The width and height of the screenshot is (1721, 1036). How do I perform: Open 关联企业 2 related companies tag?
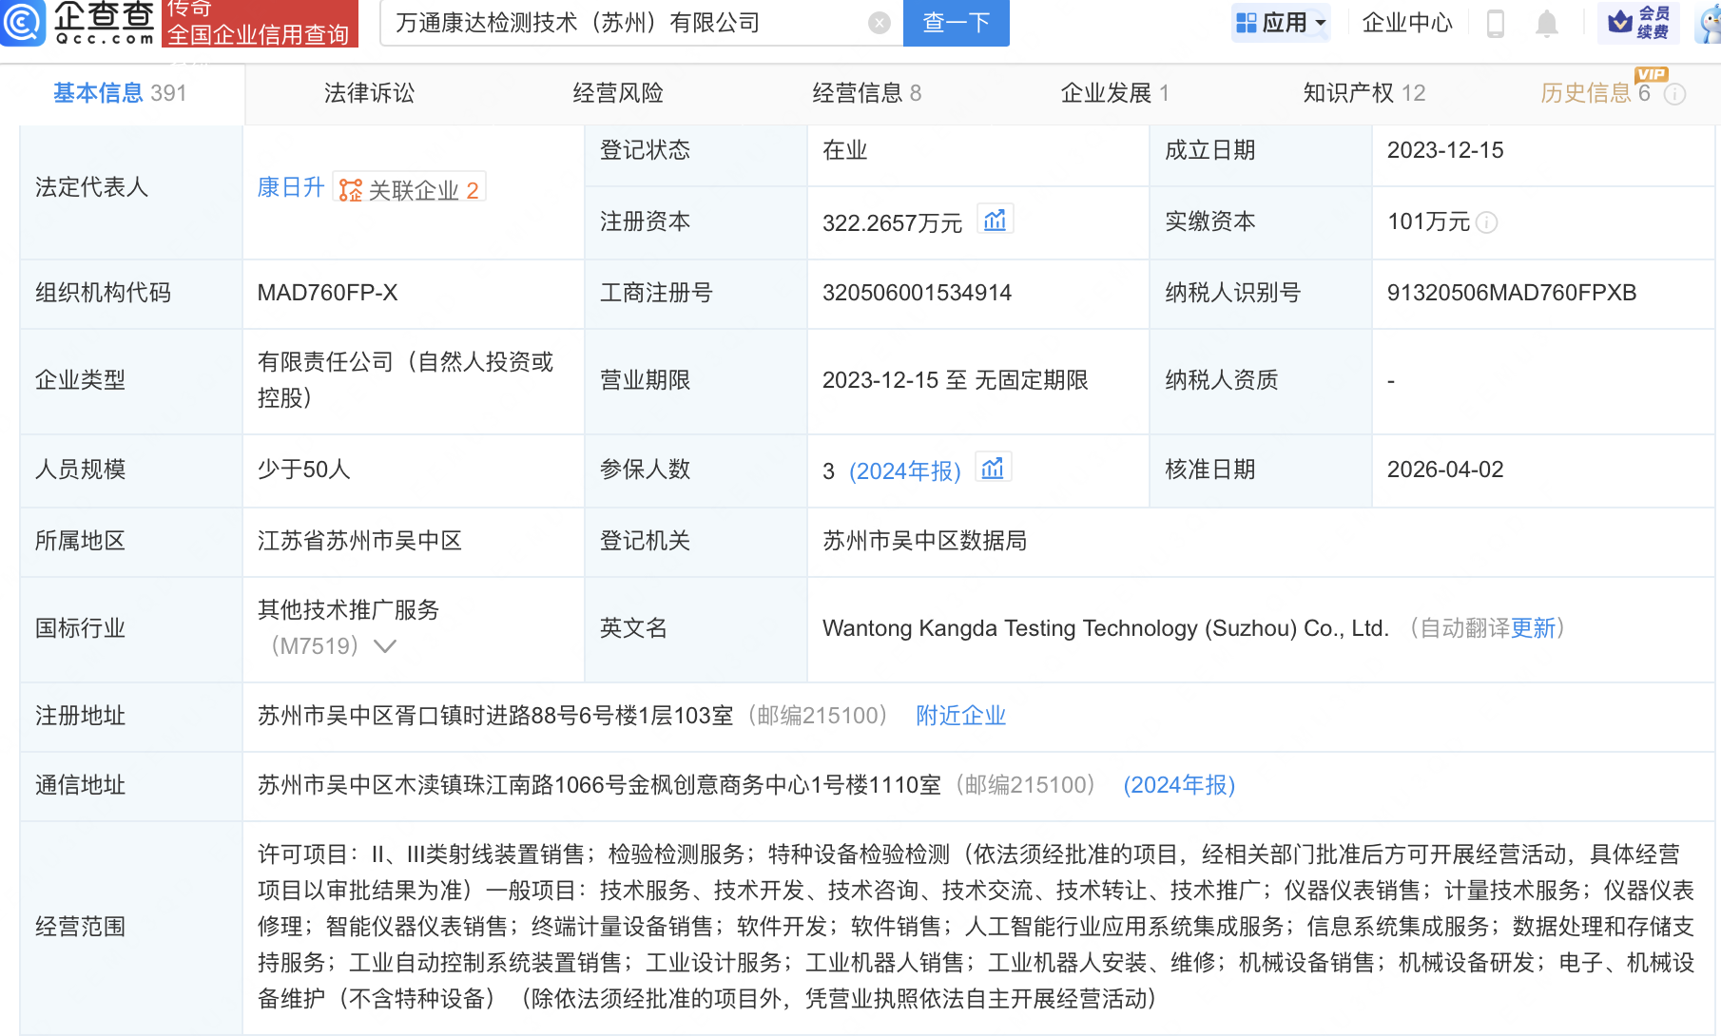point(410,189)
